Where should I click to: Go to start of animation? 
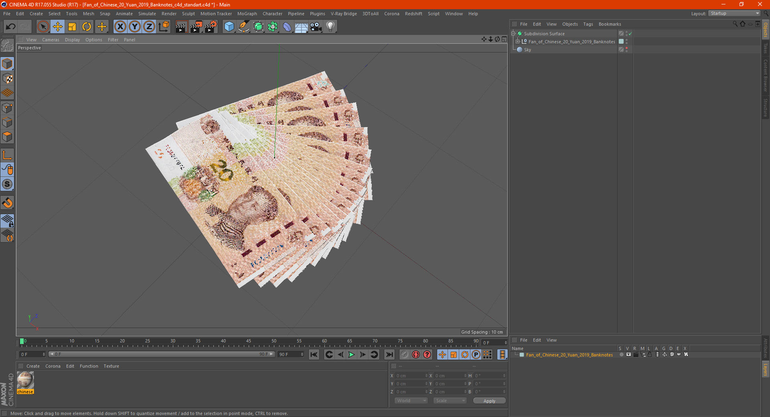tap(314, 354)
